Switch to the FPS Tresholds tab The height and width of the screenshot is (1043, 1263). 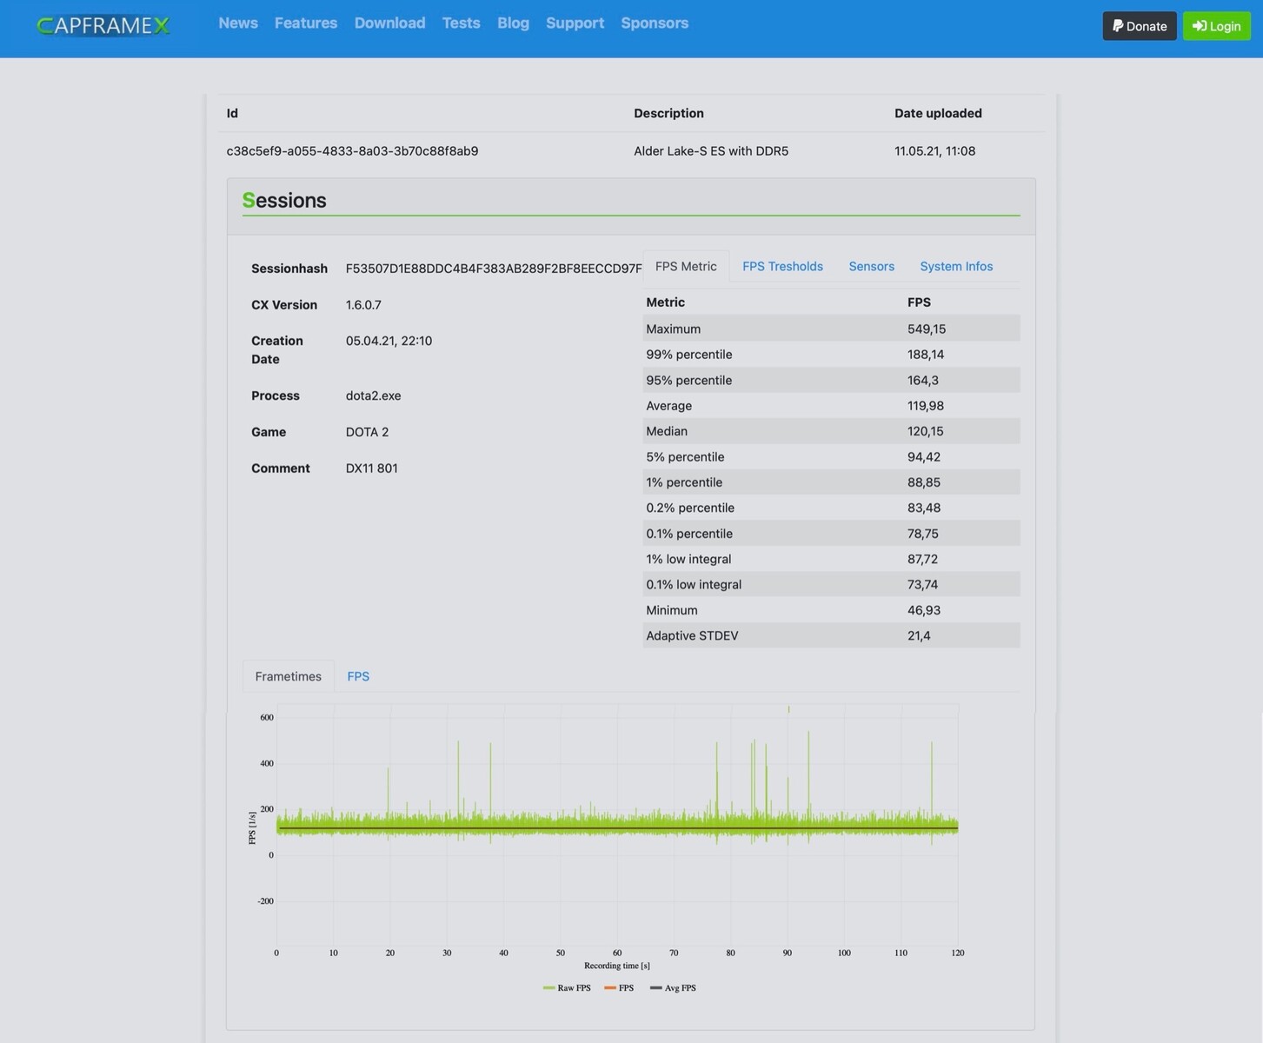[x=782, y=266]
